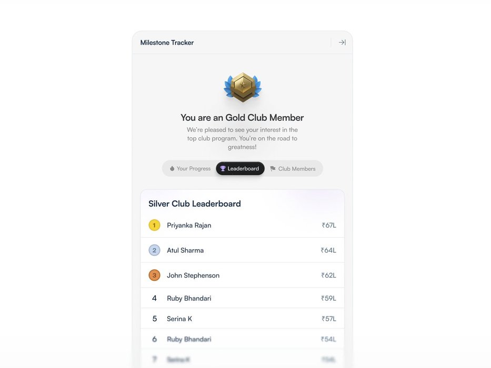The height and width of the screenshot is (368, 491).
Task: Click the Gold Club badge medal
Action: [243, 87]
